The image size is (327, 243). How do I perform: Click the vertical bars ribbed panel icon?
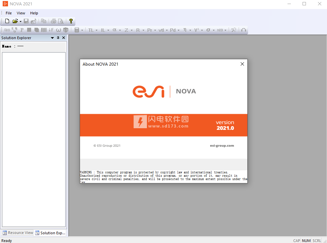(x=44, y=30)
